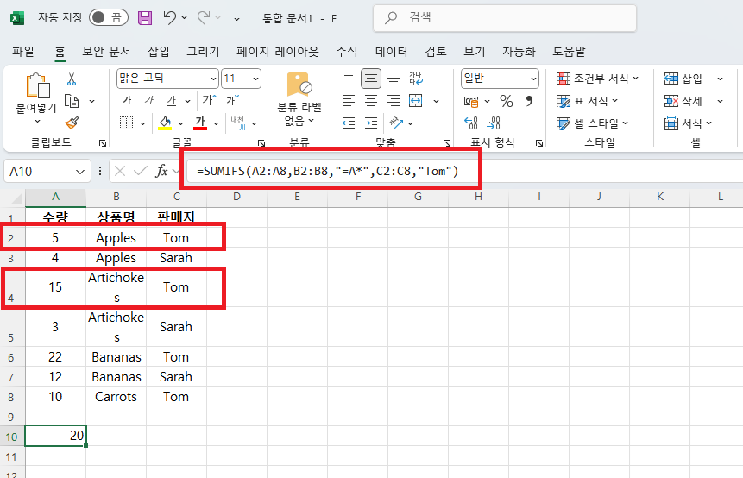Screen dimensions: 743x478
Task: Click the Redo arrow icon
Action: point(204,18)
